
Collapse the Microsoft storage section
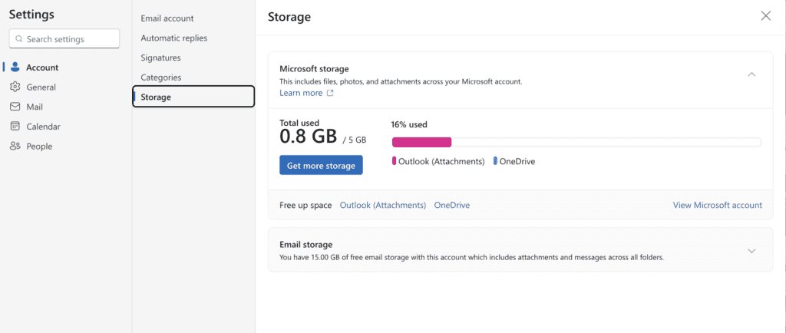tap(751, 74)
